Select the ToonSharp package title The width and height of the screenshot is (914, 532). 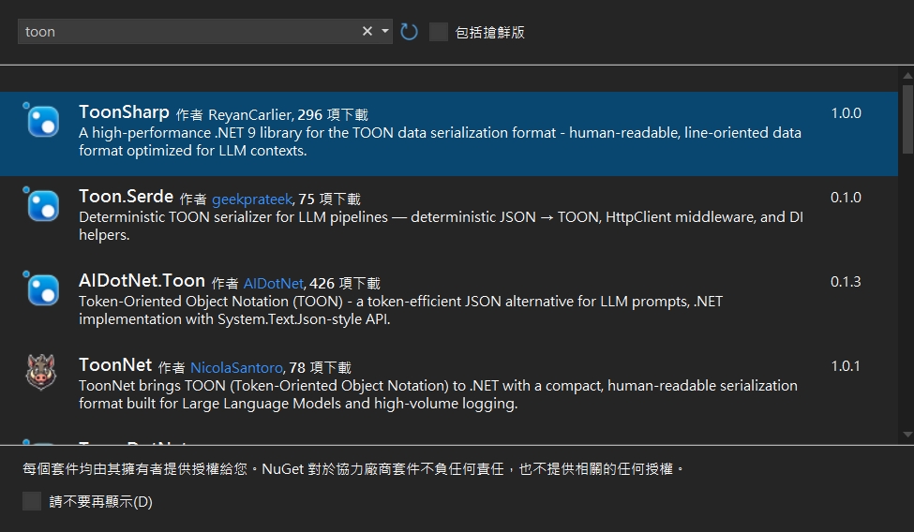(x=124, y=111)
